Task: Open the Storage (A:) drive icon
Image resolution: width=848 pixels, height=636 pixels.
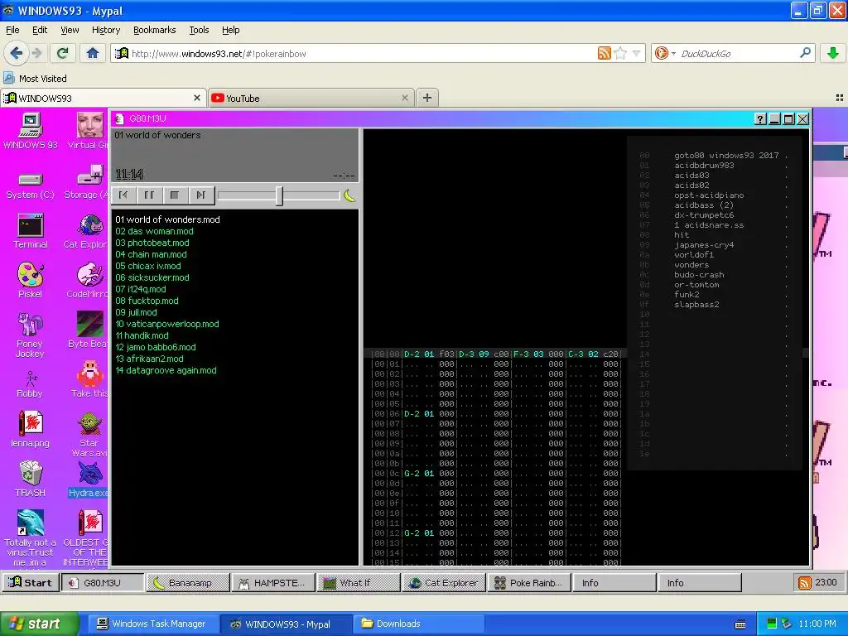Action: [x=88, y=183]
